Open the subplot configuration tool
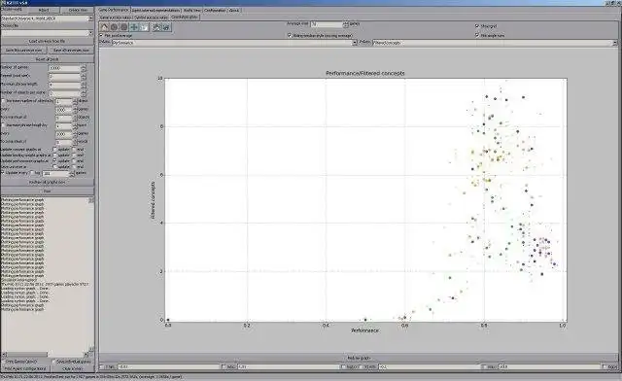This screenshot has height=381, width=622. pos(156,27)
